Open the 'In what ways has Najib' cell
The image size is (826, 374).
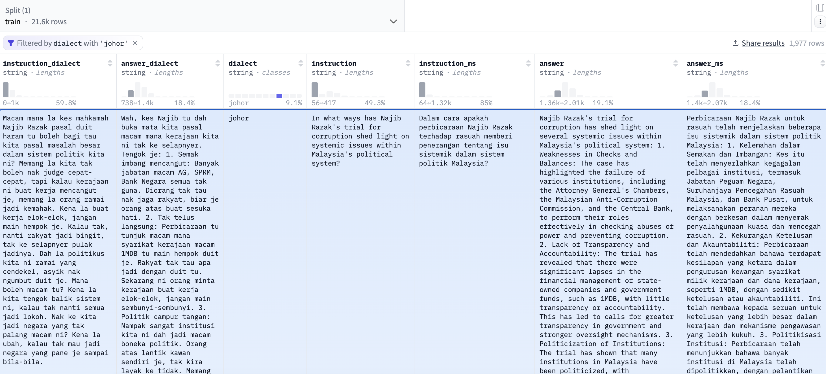click(360, 242)
